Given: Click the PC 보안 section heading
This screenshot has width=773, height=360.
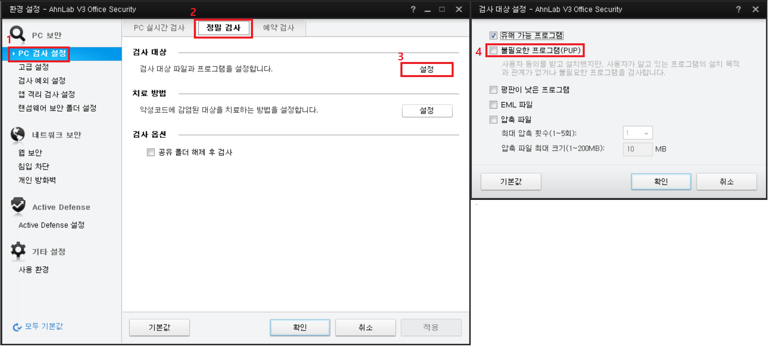Looking at the screenshot, I should point(47,35).
